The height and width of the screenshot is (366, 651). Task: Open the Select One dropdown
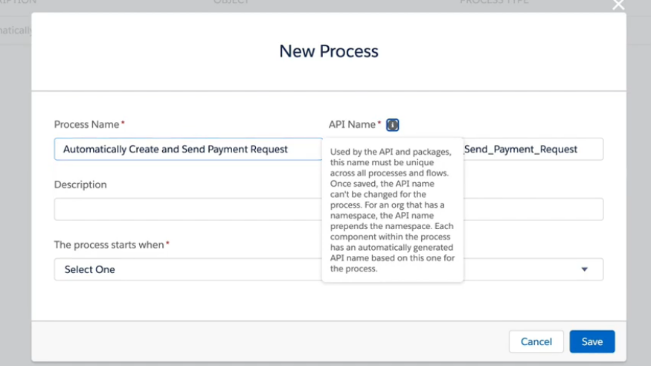[x=187, y=269]
